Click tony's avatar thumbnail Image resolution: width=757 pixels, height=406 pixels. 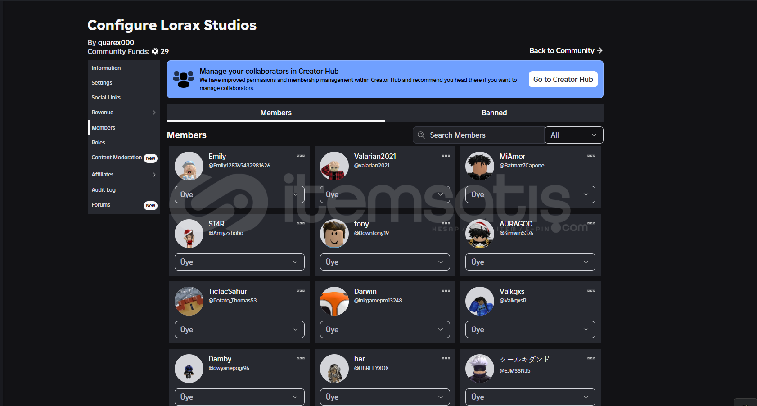(x=334, y=234)
